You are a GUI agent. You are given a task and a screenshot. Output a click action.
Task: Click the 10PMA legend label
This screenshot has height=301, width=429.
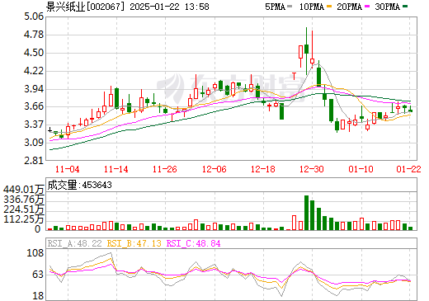point(311,7)
